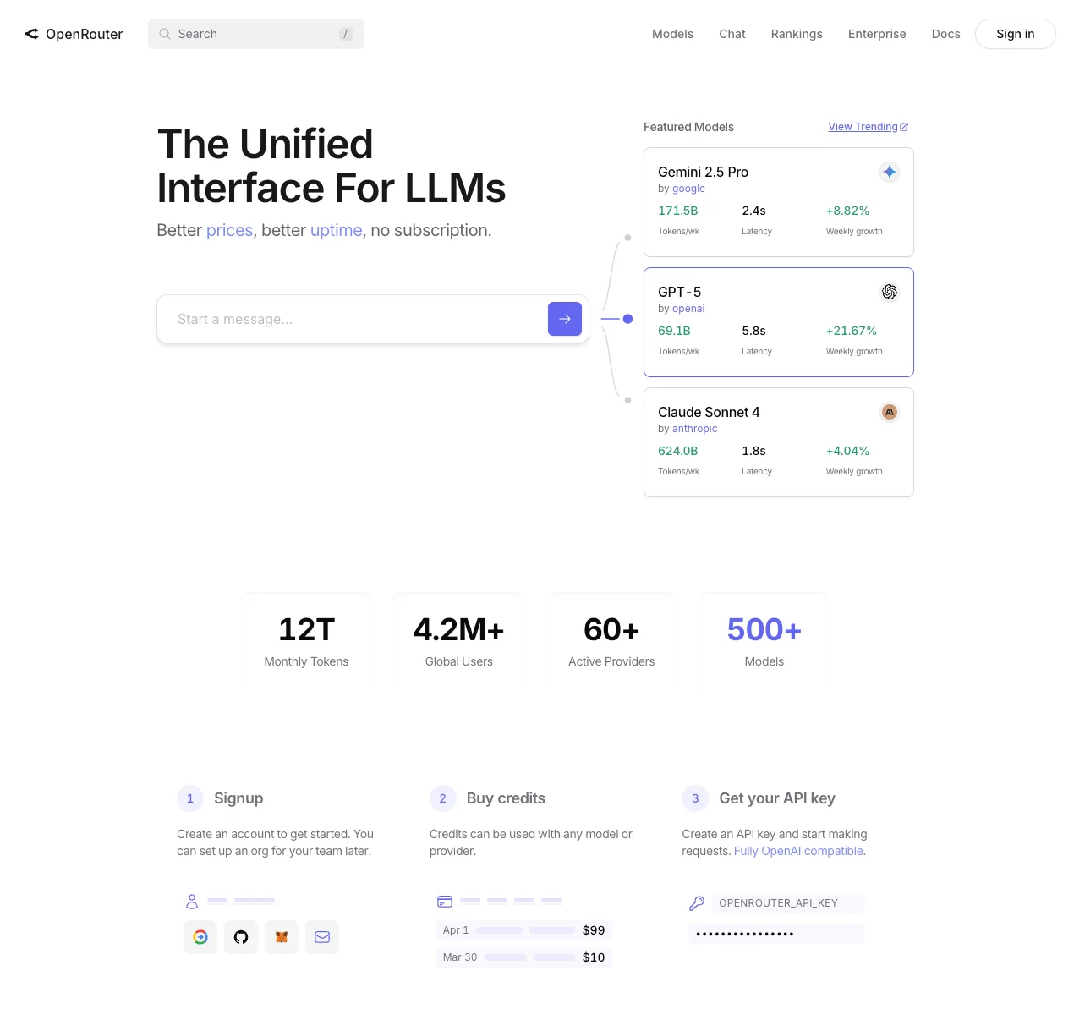Screen dimensions: 1074x1009
Task: Click the Gemini sparkle icon
Action: pos(889,172)
